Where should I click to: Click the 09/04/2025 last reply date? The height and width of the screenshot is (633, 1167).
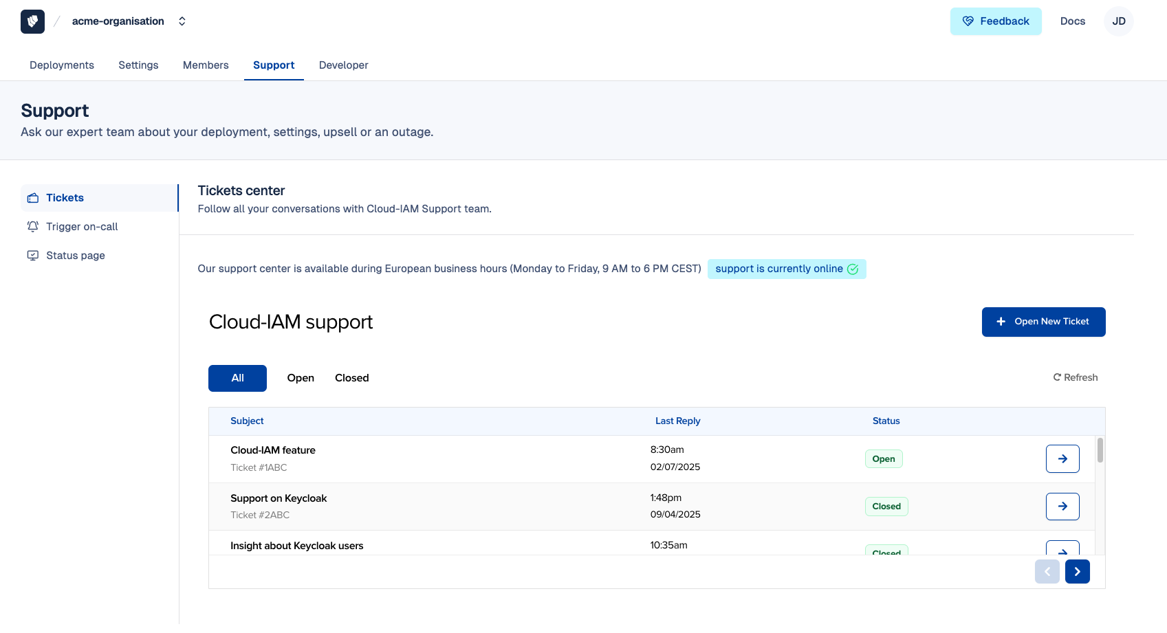675,514
